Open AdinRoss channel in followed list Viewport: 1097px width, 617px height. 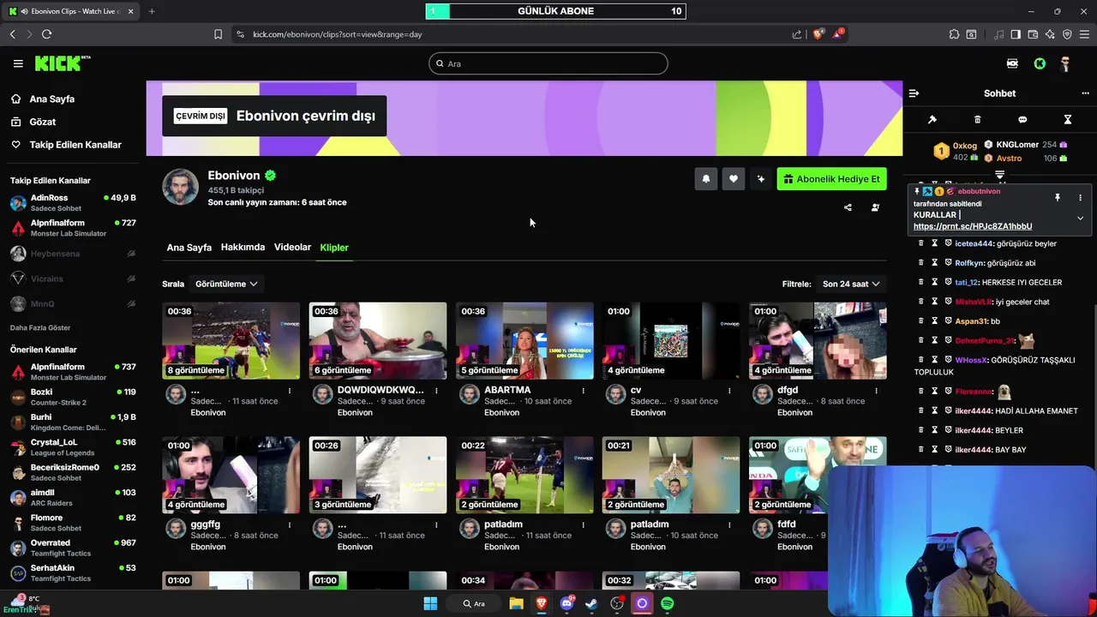73,202
